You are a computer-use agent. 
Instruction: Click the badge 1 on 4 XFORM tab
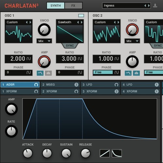pyautogui.click(x=156, y=92)
